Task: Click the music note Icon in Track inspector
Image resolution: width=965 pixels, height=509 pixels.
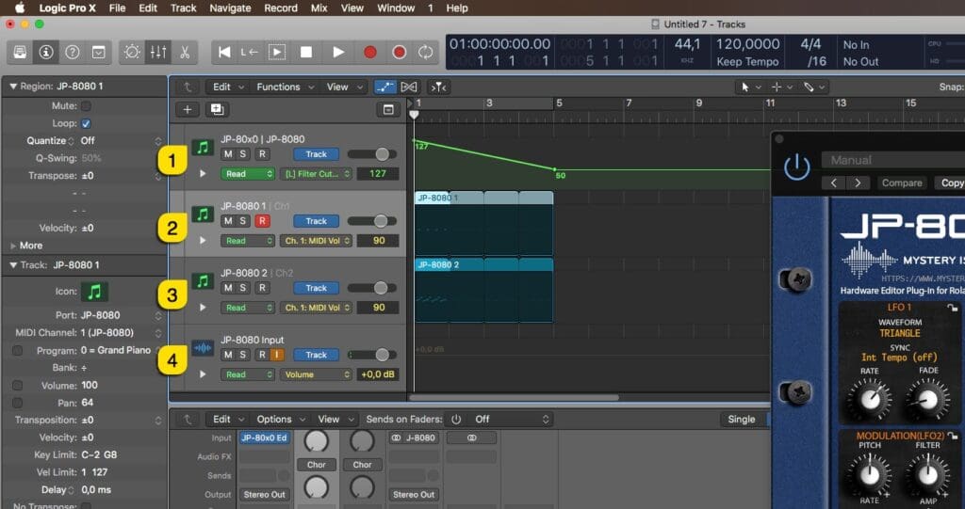Action: [94, 292]
